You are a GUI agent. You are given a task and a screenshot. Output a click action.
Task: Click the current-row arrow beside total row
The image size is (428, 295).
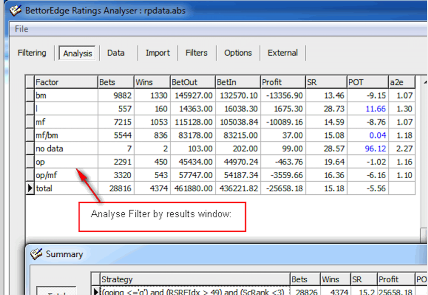30,188
